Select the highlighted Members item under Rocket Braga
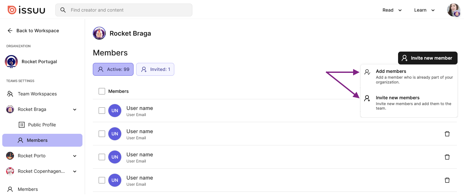 42,140
